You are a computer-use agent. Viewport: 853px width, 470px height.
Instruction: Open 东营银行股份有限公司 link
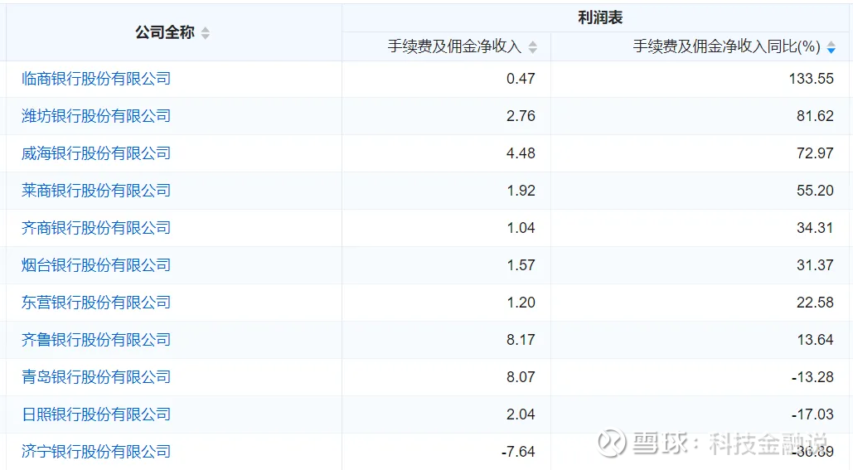[96, 303]
